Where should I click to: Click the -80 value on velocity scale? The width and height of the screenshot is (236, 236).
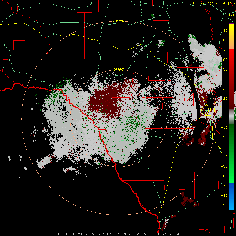[224, 196]
